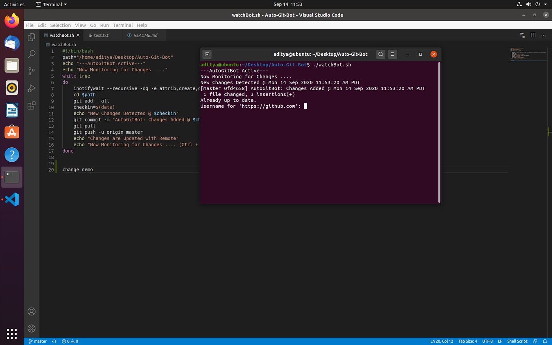This screenshot has width=552, height=345.
Task: Launch Firefox from the dock
Action: (12, 21)
